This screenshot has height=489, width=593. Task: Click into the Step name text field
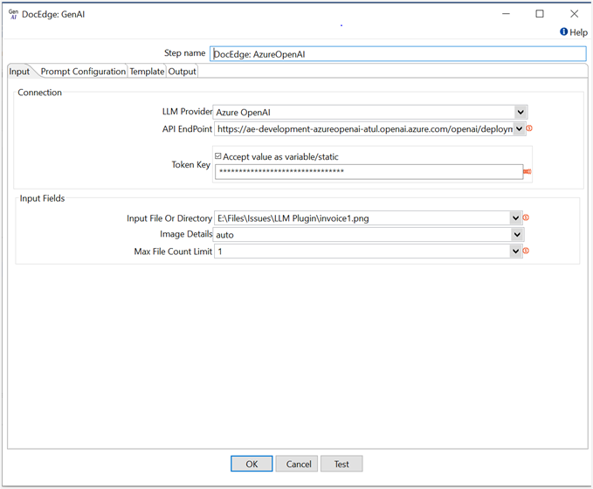tap(397, 54)
